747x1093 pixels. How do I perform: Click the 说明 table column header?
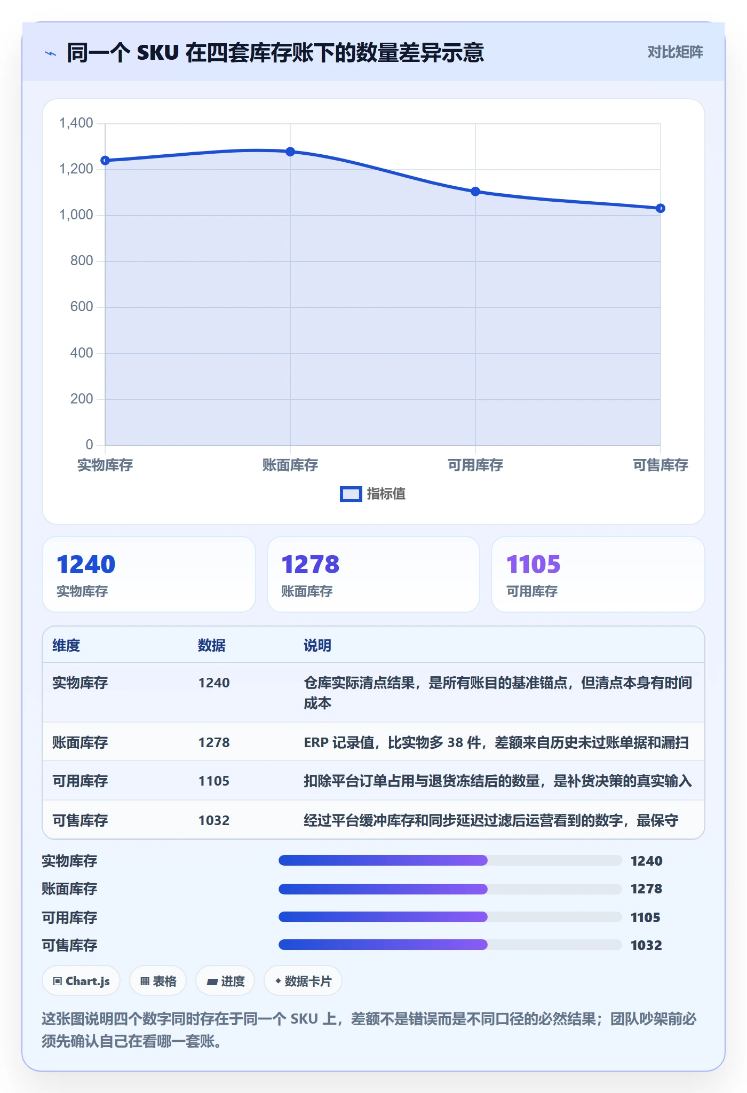[x=317, y=645]
